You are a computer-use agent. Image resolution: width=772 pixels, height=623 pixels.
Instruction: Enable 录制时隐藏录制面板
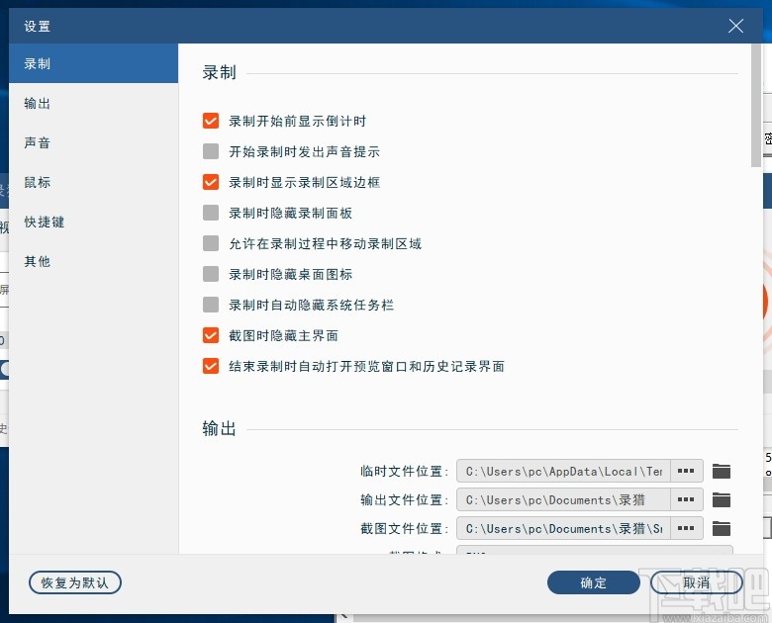coord(211,213)
